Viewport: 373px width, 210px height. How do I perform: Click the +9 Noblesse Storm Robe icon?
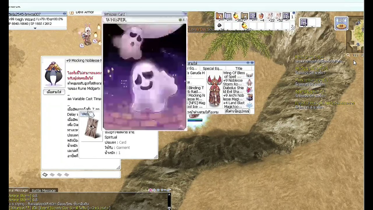[x=249, y=83]
